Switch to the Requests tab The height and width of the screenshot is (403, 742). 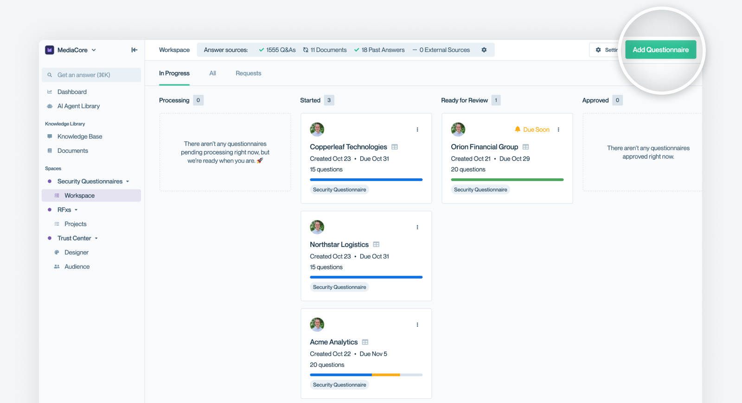tap(248, 73)
